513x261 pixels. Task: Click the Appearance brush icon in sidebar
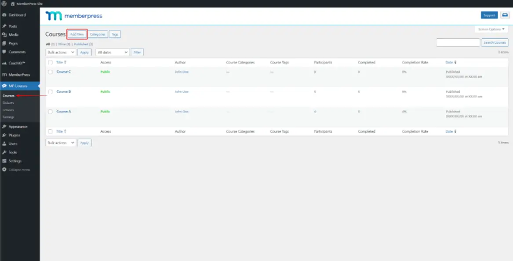pos(4,127)
